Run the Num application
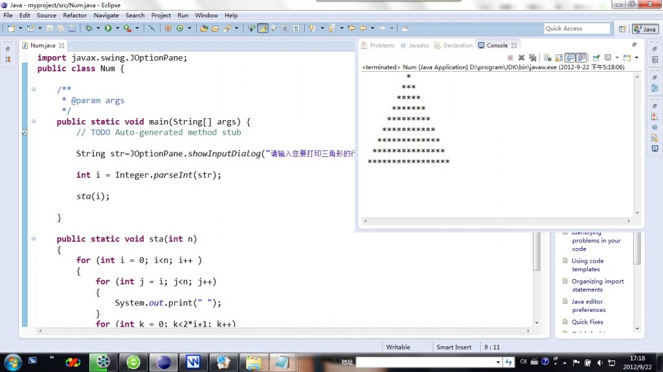The height and width of the screenshot is (372, 663). coord(107,28)
